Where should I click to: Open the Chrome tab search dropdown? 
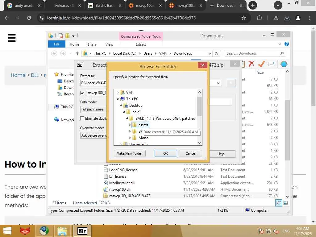[x=278, y=6]
